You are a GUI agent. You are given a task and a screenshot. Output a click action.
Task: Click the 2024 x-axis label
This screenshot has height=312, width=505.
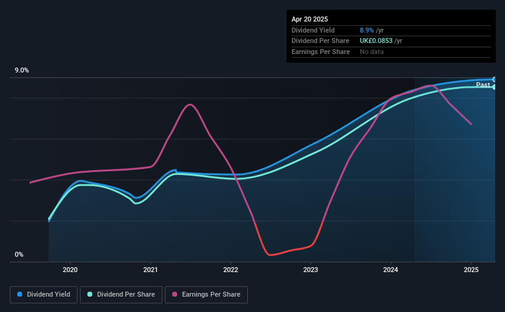tap(391, 270)
